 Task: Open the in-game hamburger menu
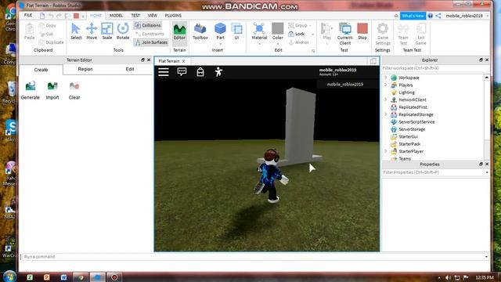(x=164, y=71)
